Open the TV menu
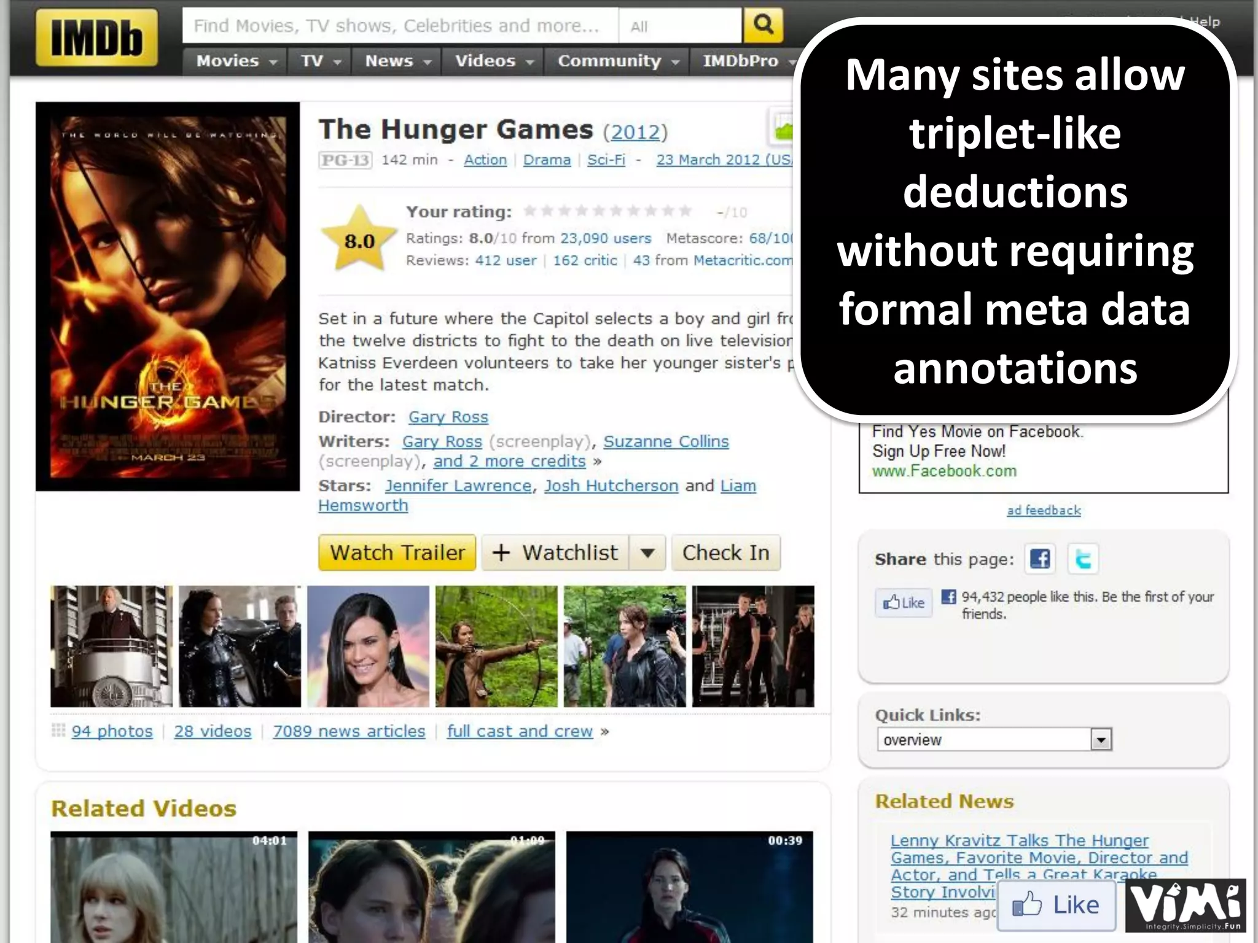Image resolution: width=1258 pixels, height=943 pixels. (x=320, y=61)
